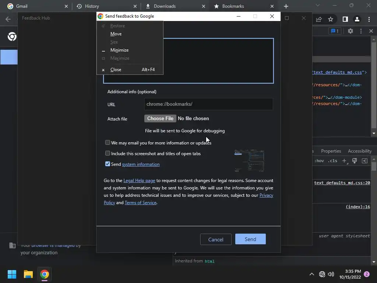Toggle .cls element classes pane

coord(332,161)
